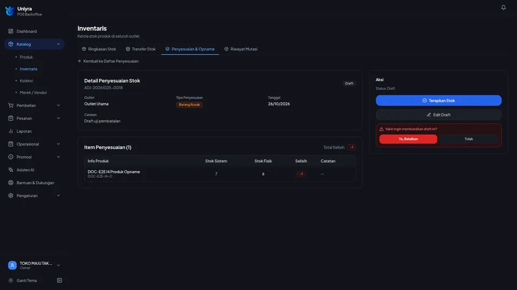Open Riwayat Mutasi tab
The height and width of the screenshot is (290, 517).
click(241, 49)
